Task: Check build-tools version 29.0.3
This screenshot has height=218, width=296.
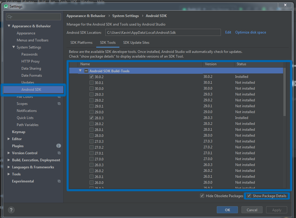Action: tap(92, 94)
